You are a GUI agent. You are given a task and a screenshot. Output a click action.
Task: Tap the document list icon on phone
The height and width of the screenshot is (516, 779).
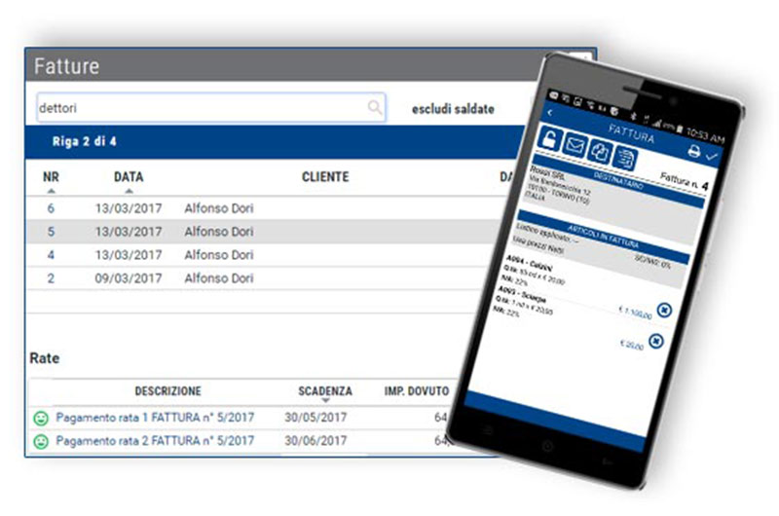click(x=624, y=159)
